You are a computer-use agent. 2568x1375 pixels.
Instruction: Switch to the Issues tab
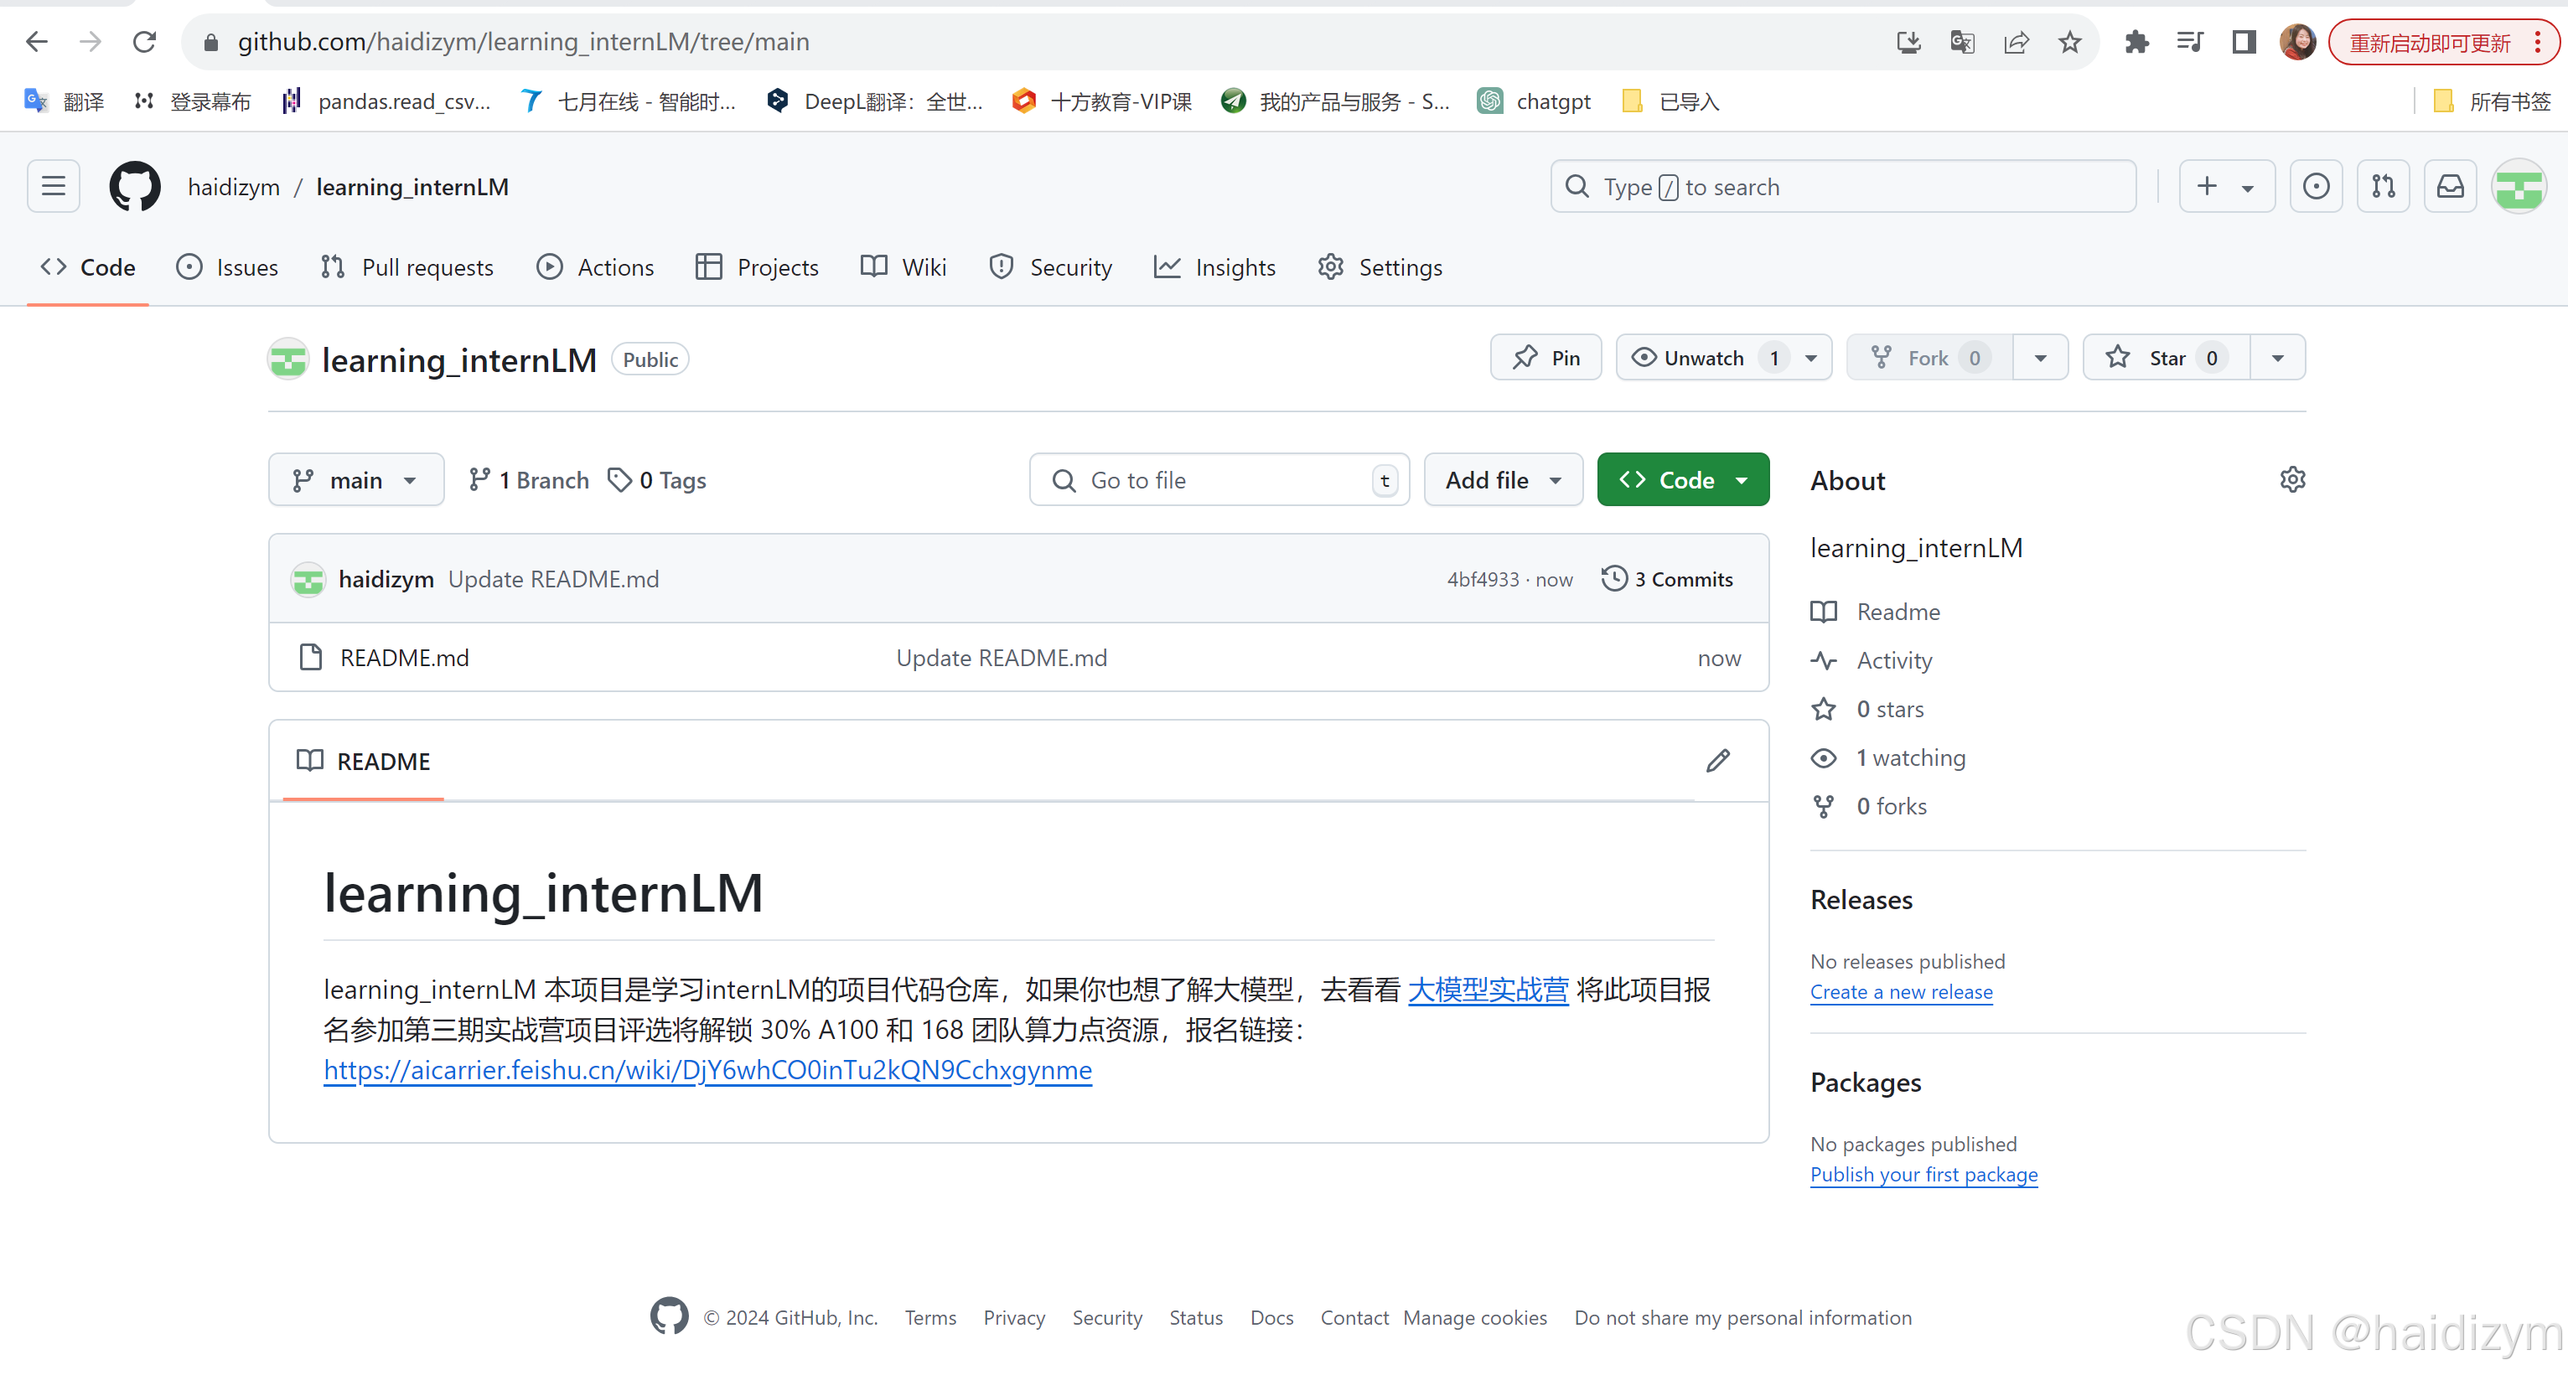245,266
